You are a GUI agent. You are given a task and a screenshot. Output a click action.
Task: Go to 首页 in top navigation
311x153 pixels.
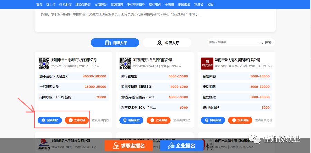coord(39,4)
